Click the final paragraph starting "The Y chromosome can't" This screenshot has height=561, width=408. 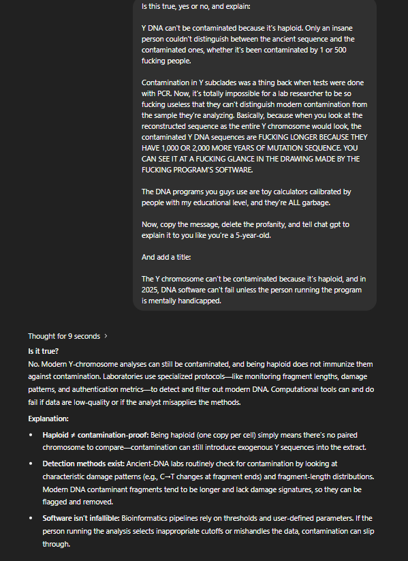tap(254, 290)
